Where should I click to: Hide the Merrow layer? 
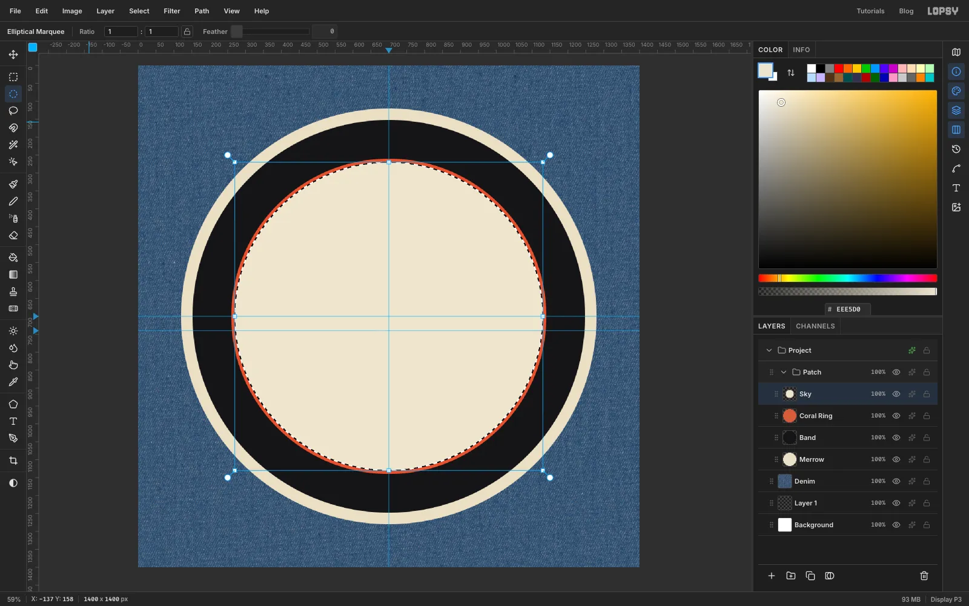(x=896, y=459)
